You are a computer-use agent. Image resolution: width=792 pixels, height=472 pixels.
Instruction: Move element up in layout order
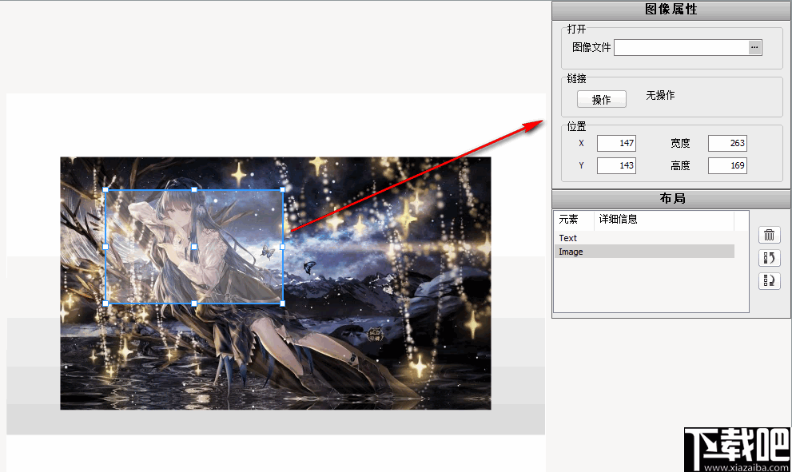pyautogui.click(x=770, y=258)
